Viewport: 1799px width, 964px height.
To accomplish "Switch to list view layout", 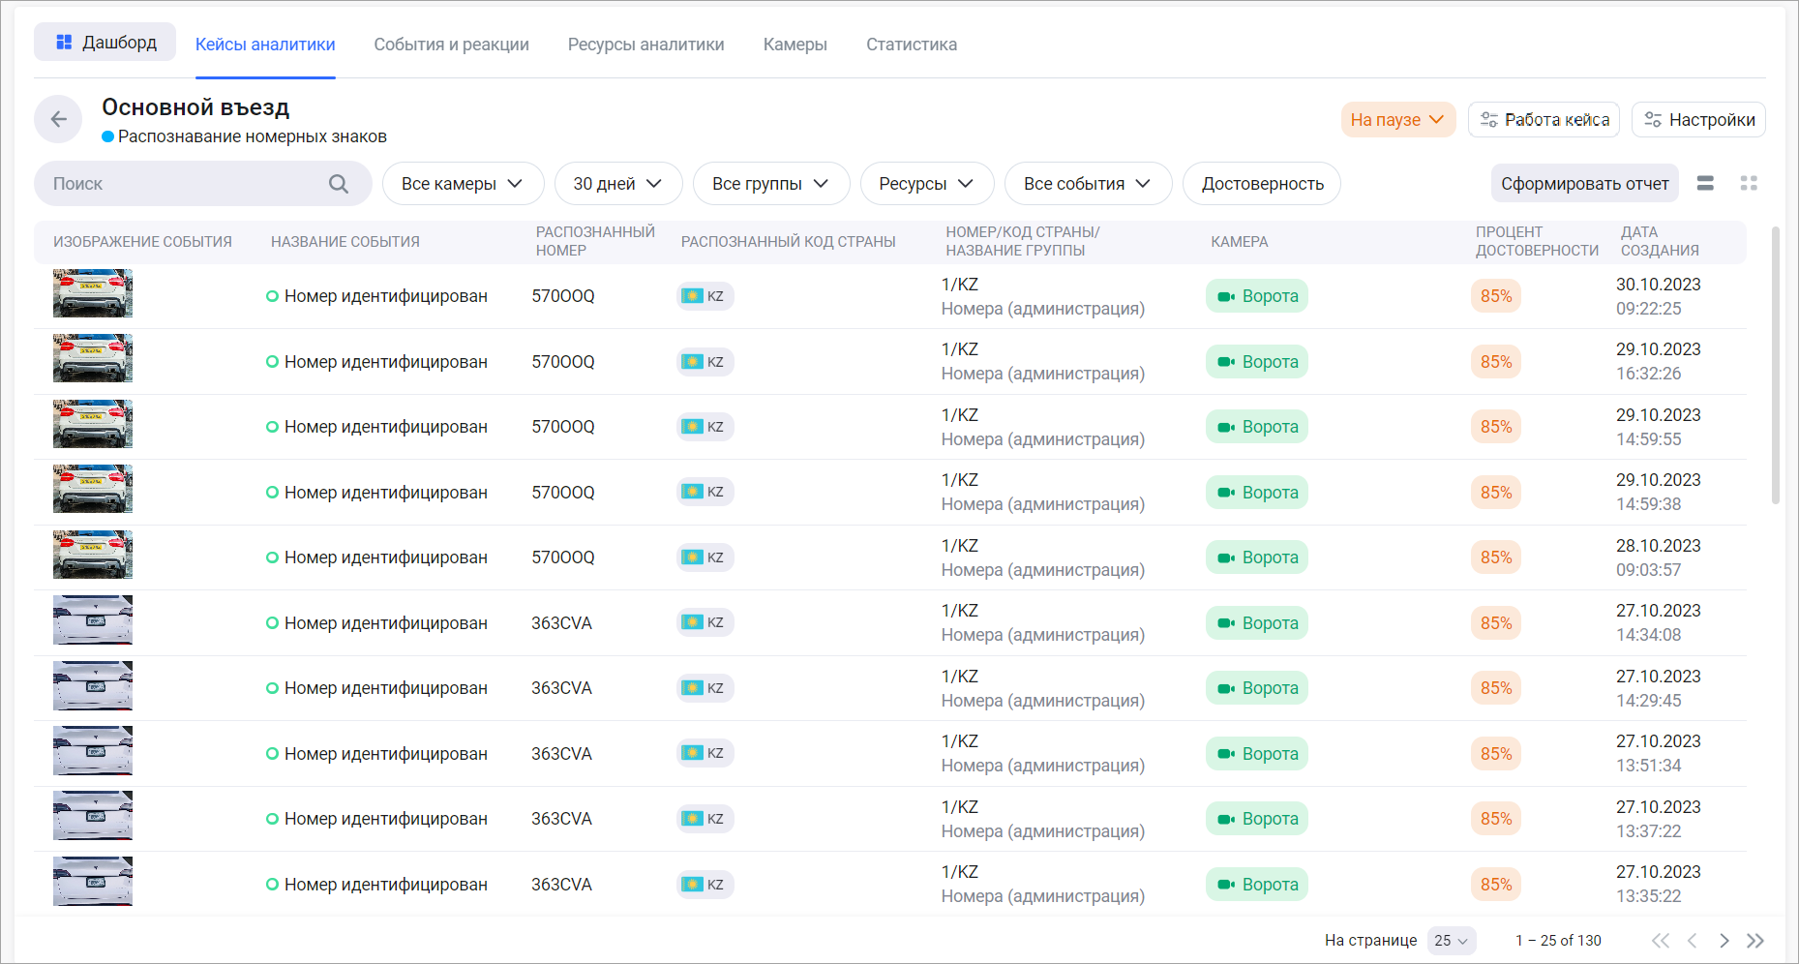I will point(1705,184).
